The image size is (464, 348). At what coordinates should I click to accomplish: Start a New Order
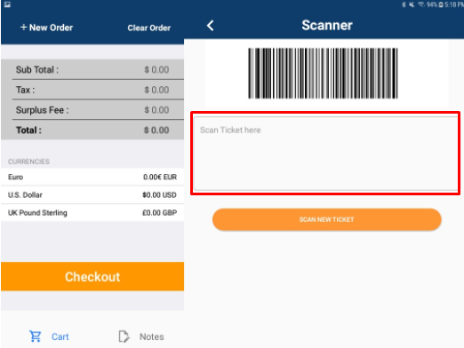coord(46,28)
